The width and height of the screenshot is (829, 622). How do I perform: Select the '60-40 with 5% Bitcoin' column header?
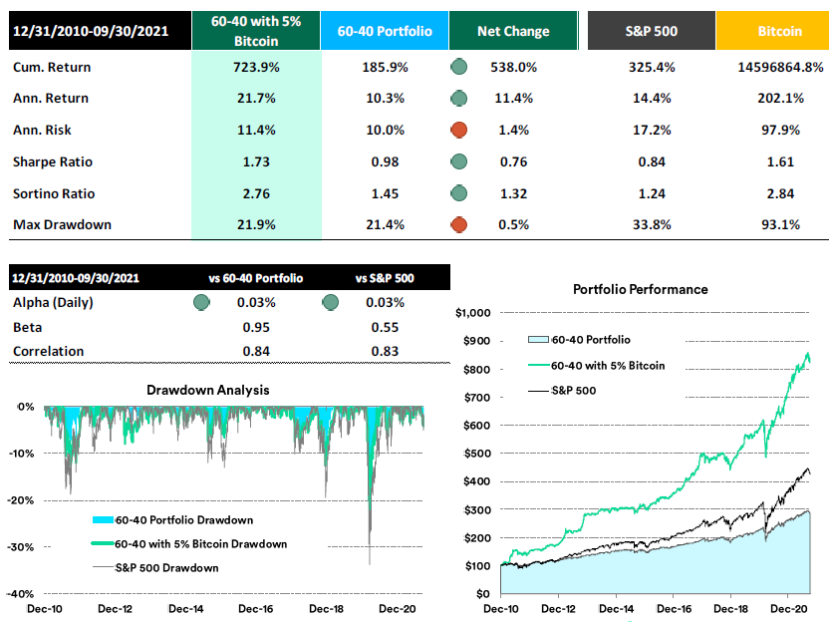tap(256, 31)
